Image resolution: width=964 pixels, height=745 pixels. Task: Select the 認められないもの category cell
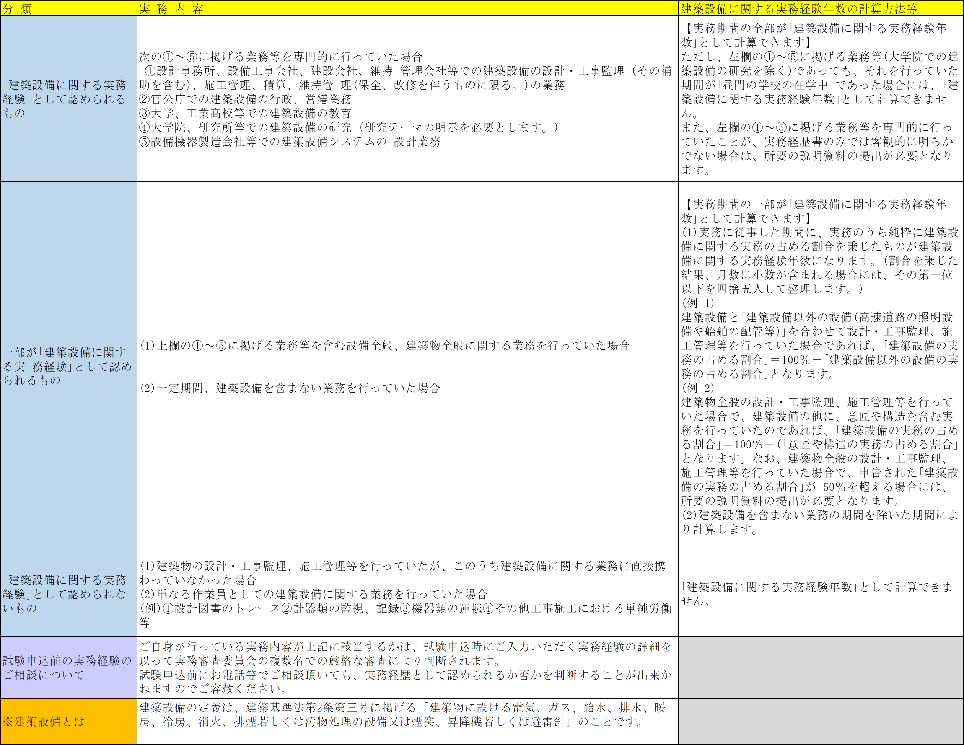coord(68,593)
